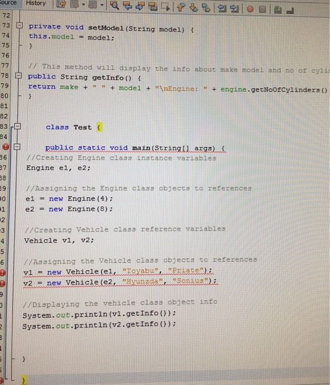Click 'getInfo()' method declaration
The image size is (330, 385).
[x=112, y=78]
